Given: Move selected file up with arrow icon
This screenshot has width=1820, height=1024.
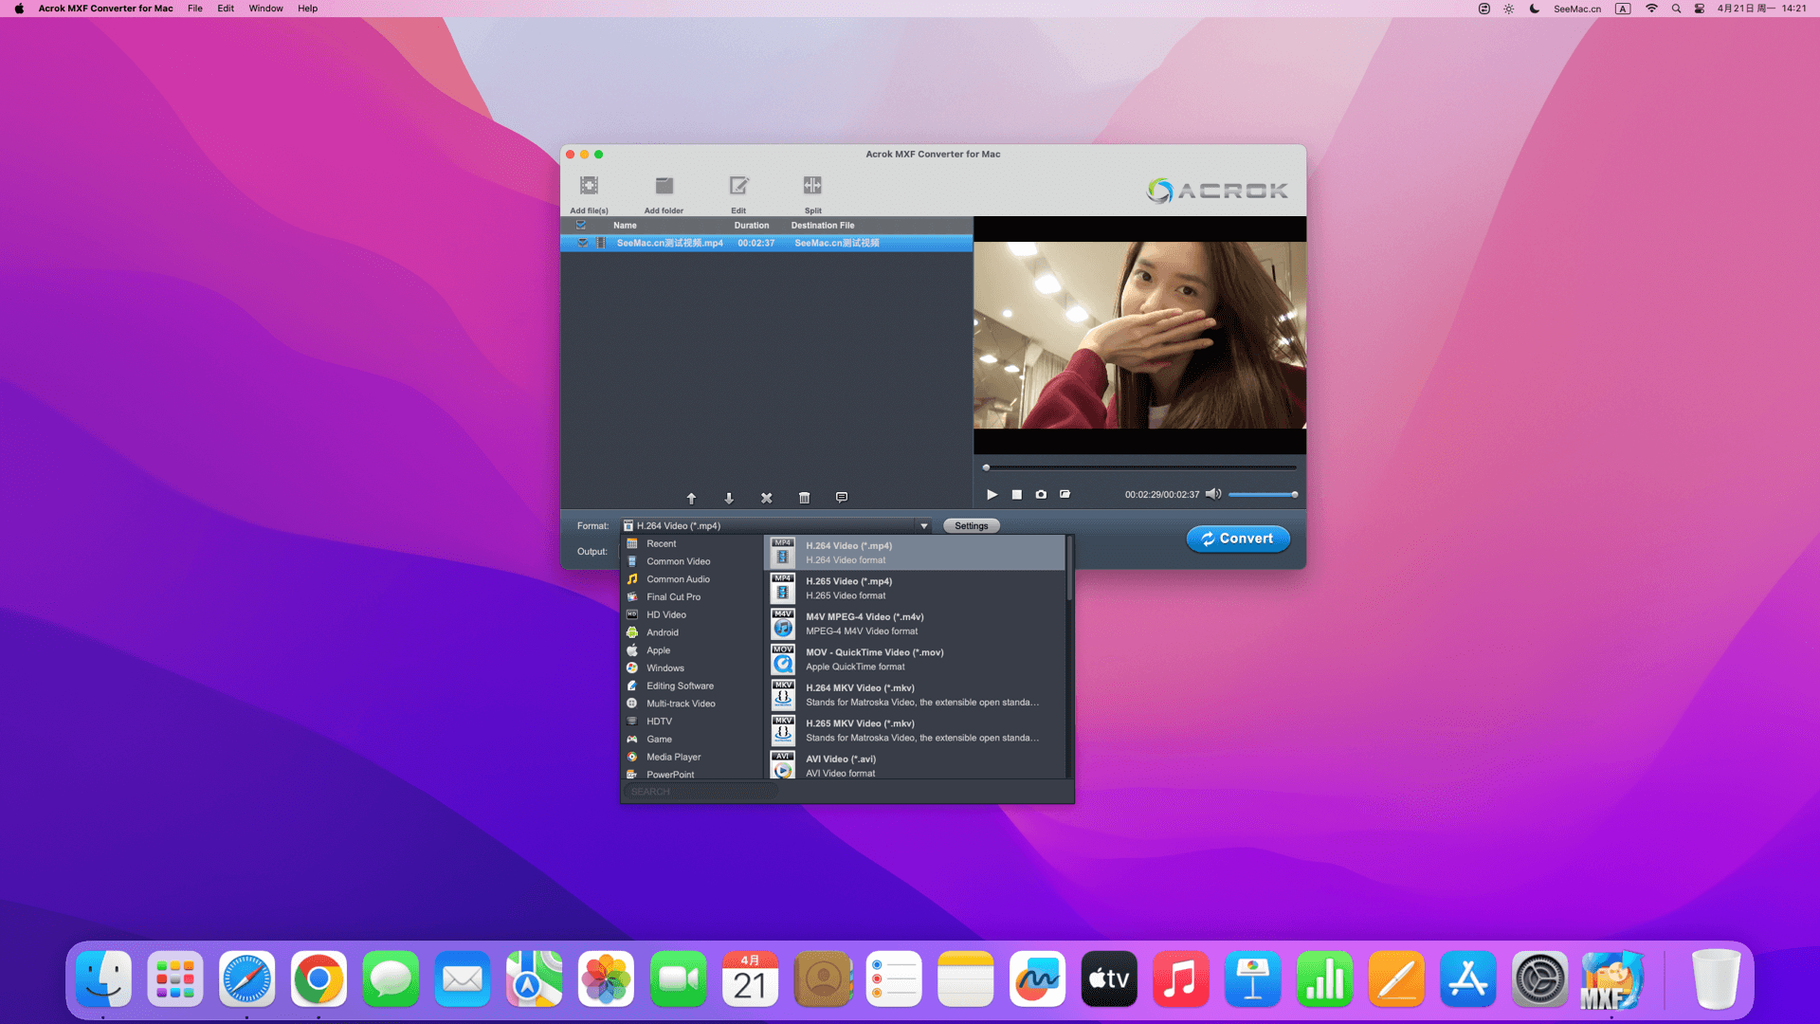Looking at the screenshot, I should click(x=691, y=498).
